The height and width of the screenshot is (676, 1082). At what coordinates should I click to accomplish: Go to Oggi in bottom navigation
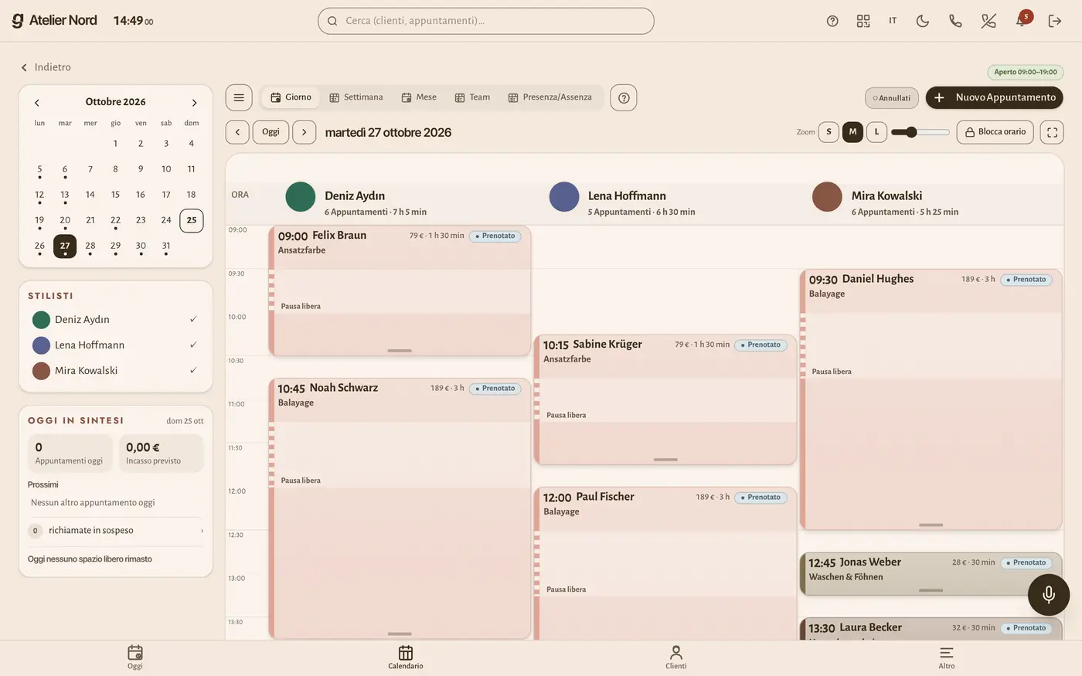[135, 657]
